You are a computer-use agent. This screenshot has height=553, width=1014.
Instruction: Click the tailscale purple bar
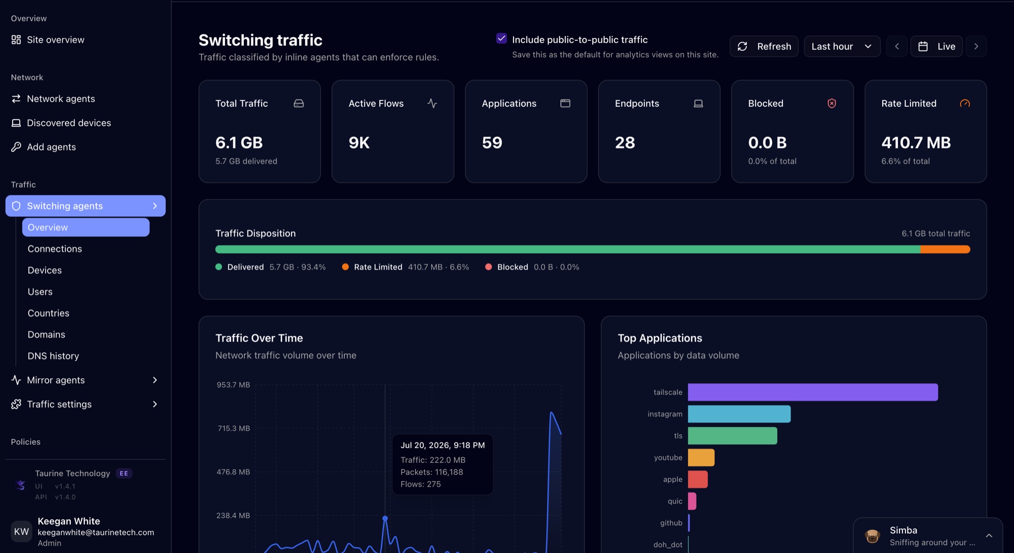coord(813,392)
